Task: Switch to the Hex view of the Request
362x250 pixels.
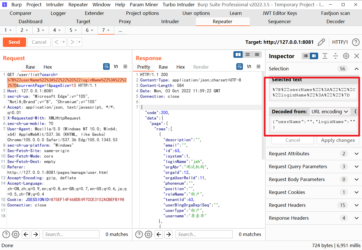Action: click(x=48, y=67)
